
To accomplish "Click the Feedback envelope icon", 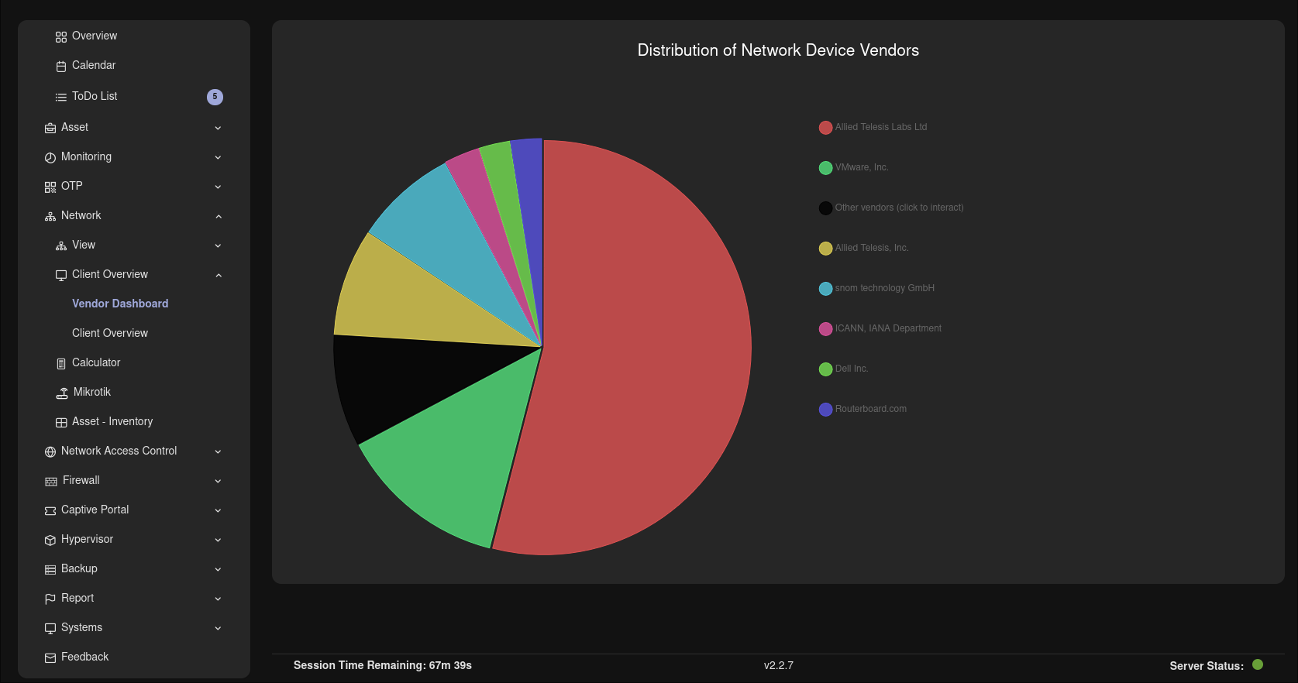I will (50, 657).
